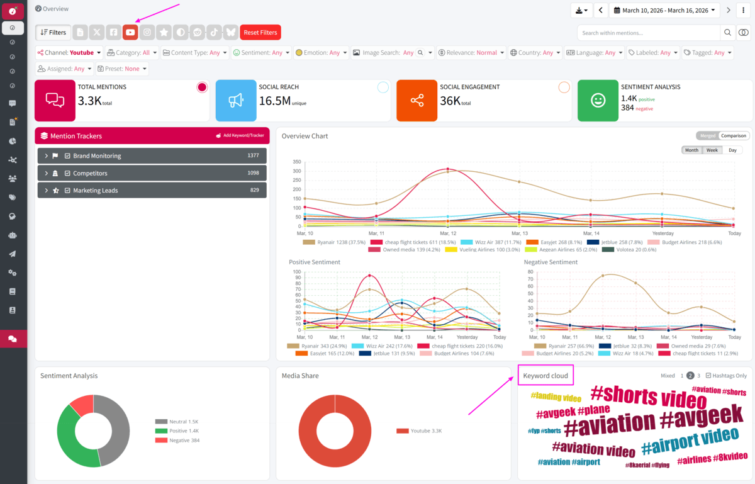Filter by Bluesky butterfly icon
Screen dimensions: 755x484
coord(231,32)
